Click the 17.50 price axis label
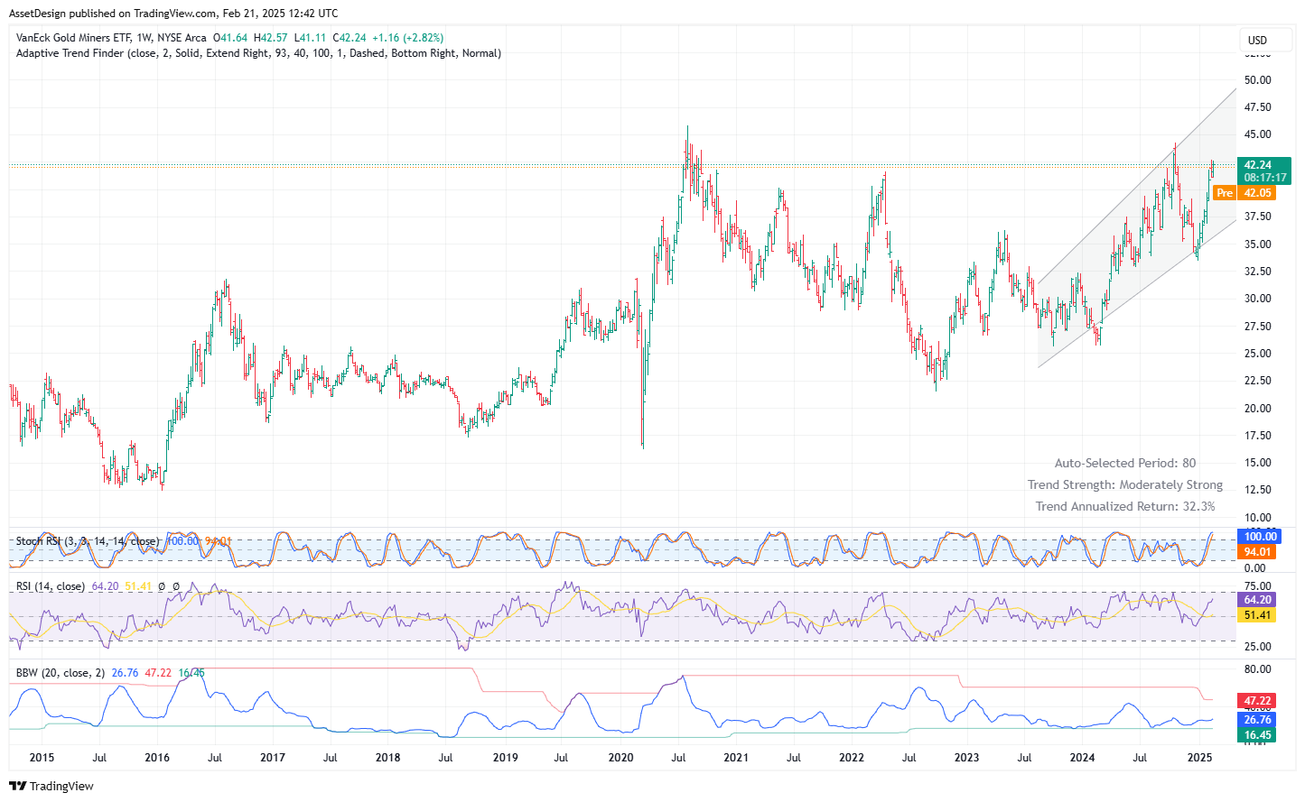Viewport: 1305px width, 802px height. (1257, 436)
